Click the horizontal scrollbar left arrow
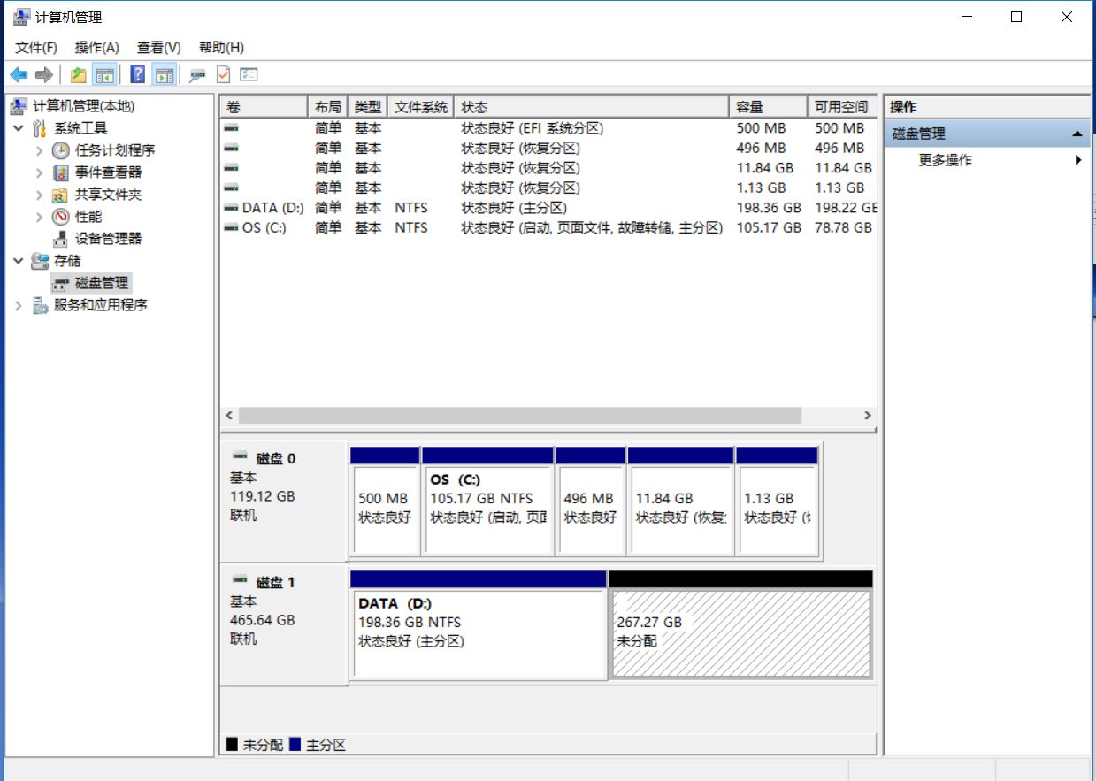The width and height of the screenshot is (1096, 781). pyautogui.click(x=229, y=416)
